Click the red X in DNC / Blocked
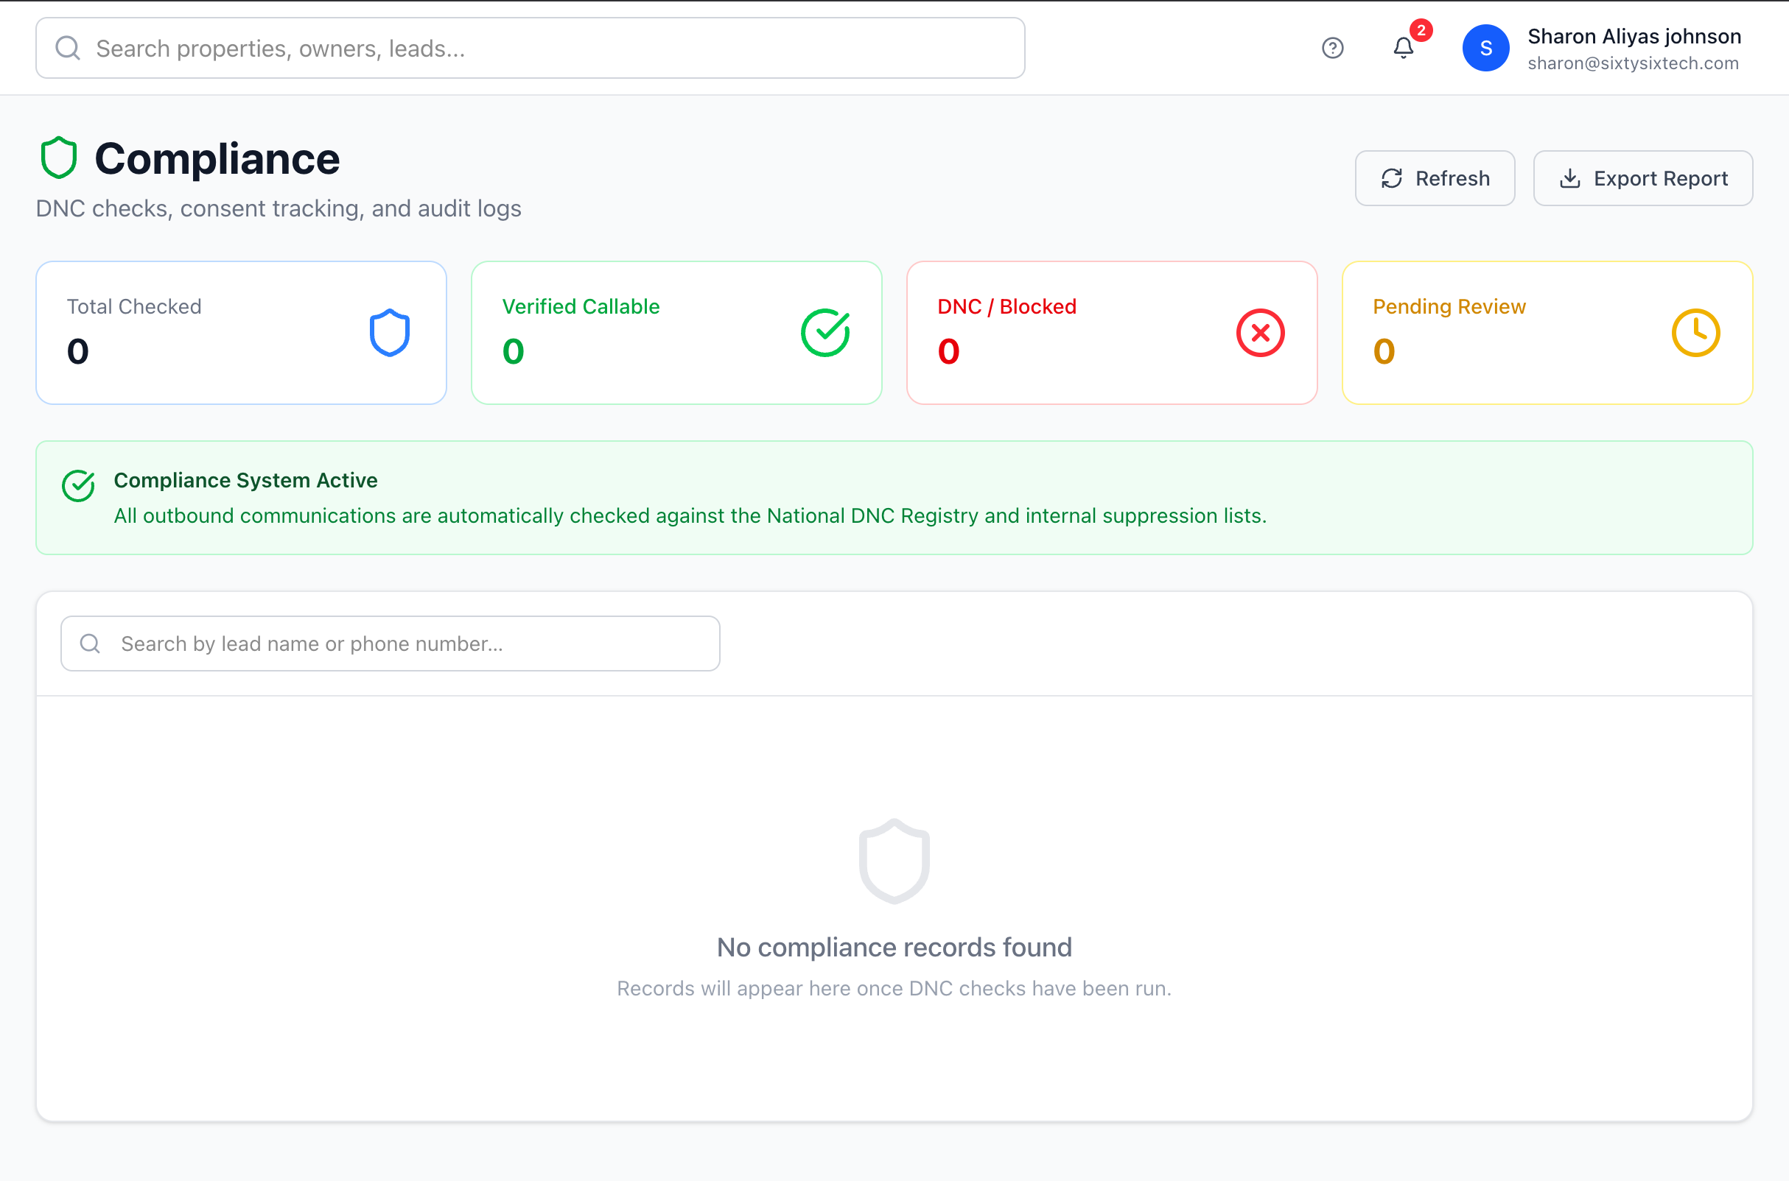Viewport: 1789px width, 1181px height. (1260, 333)
